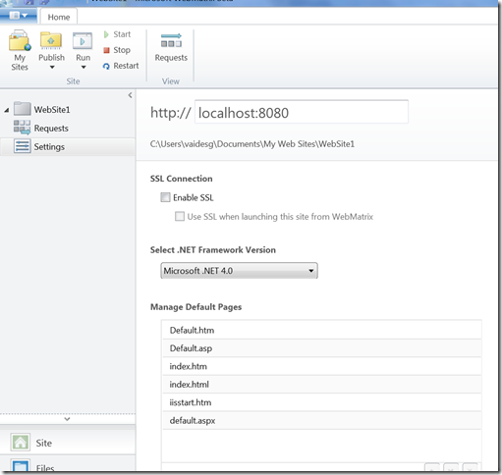Select Requests in the navigation tree
This screenshot has width=502, height=475.
pyautogui.click(x=51, y=129)
